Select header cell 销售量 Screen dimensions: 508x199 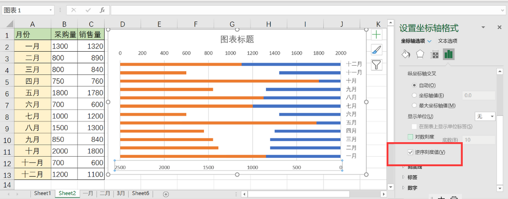[91, 35]
